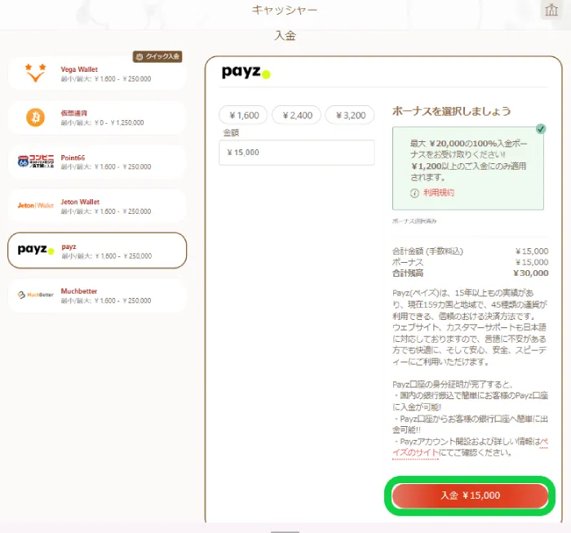Click the Vega Wallet star logo

tap(35, 73)
